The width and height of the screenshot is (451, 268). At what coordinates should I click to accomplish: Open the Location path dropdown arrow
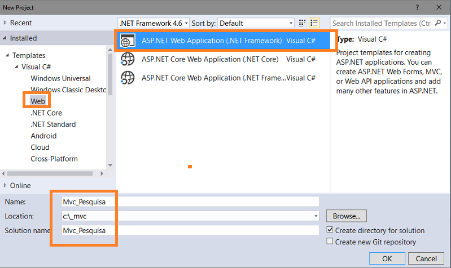[x=316, y=216]
